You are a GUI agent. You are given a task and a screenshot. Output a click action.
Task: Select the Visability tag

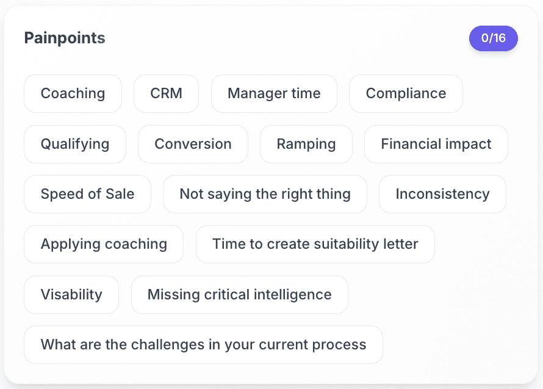[71, 294]
